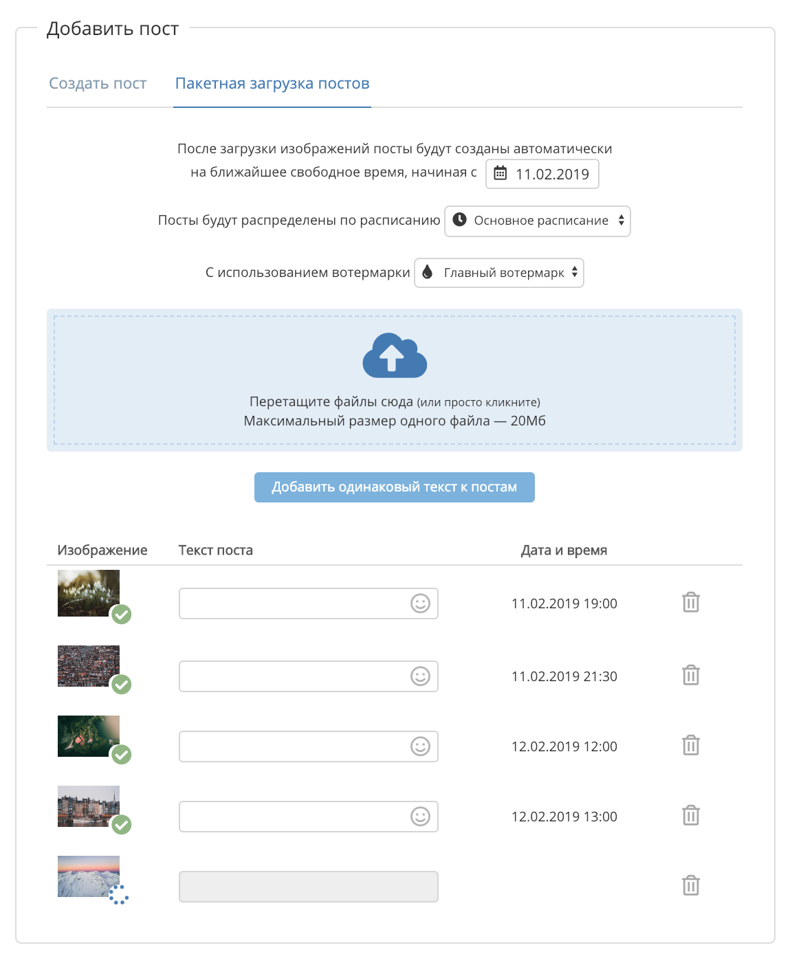This screenshot has height=963, width=792.
Task: Click the Добавить пост section title
Action: pyautogui.click(x=113, y=29)
